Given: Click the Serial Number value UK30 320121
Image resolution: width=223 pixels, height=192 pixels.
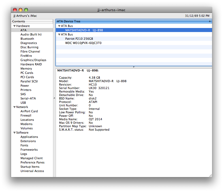Looking at the screenshot, I should pyautogui.click(x=99, y=88).
